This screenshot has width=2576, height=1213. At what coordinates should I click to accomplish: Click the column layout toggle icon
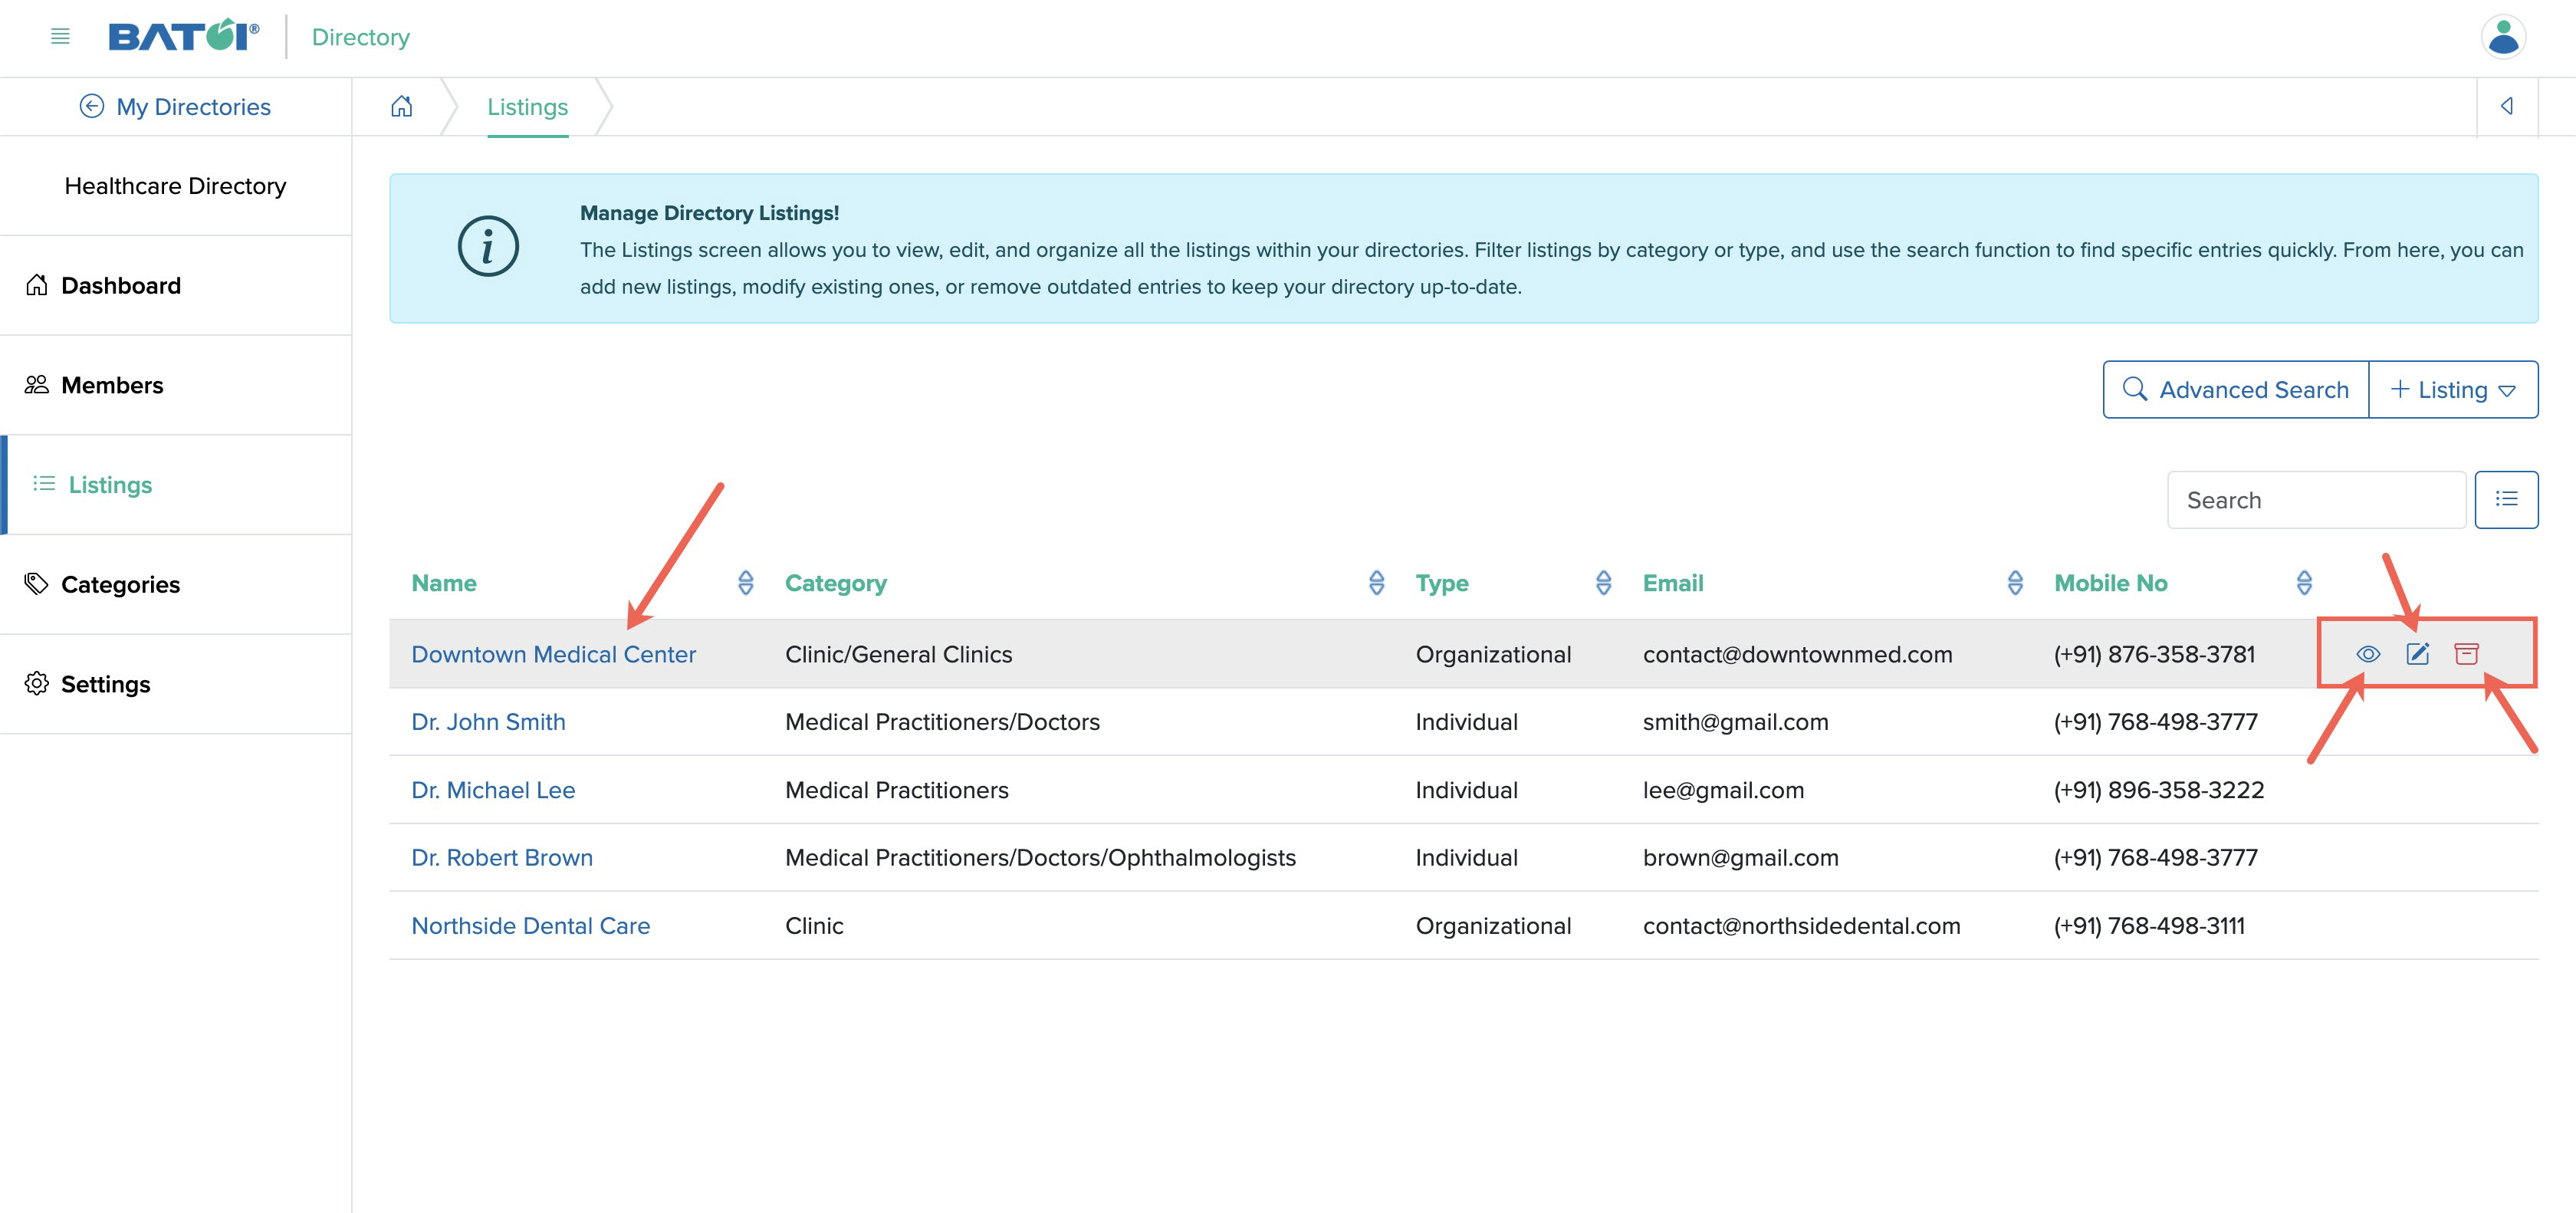(2507, 500)
